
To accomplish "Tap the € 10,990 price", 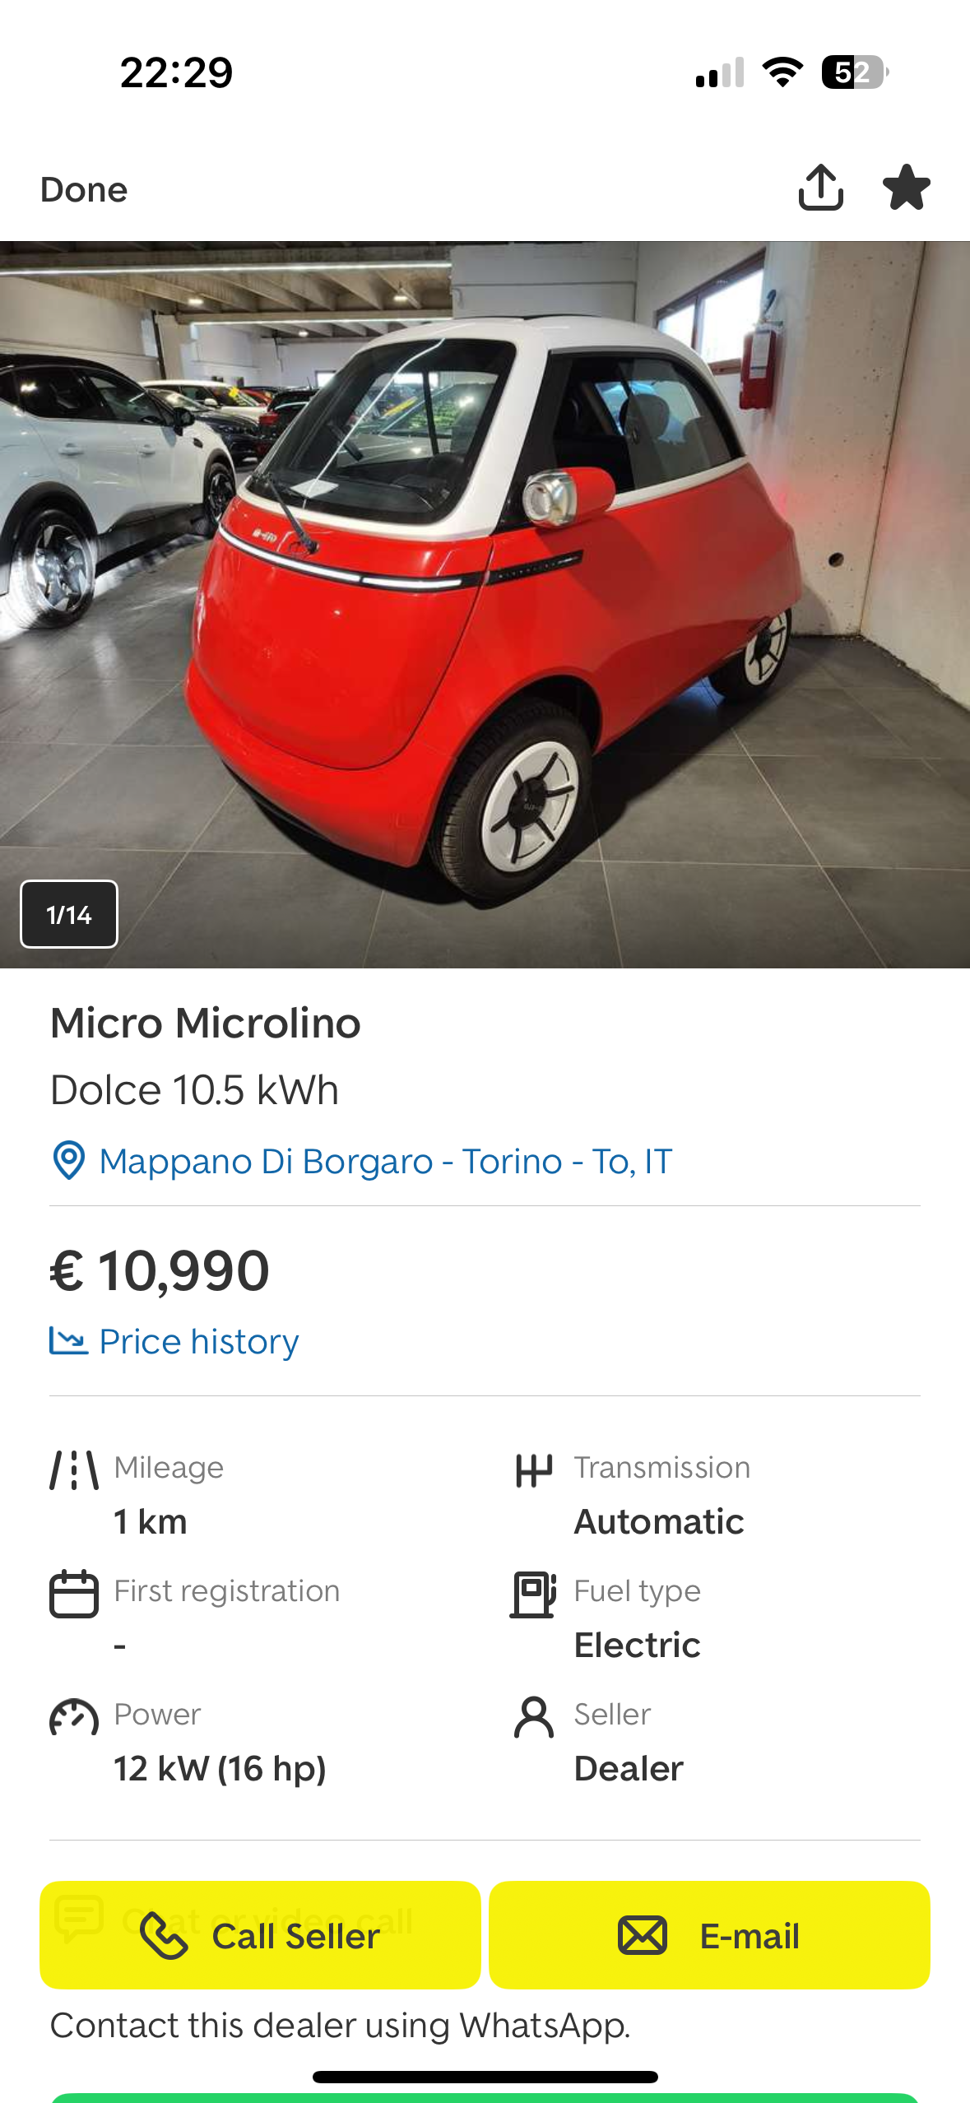I will (160, 1270).
